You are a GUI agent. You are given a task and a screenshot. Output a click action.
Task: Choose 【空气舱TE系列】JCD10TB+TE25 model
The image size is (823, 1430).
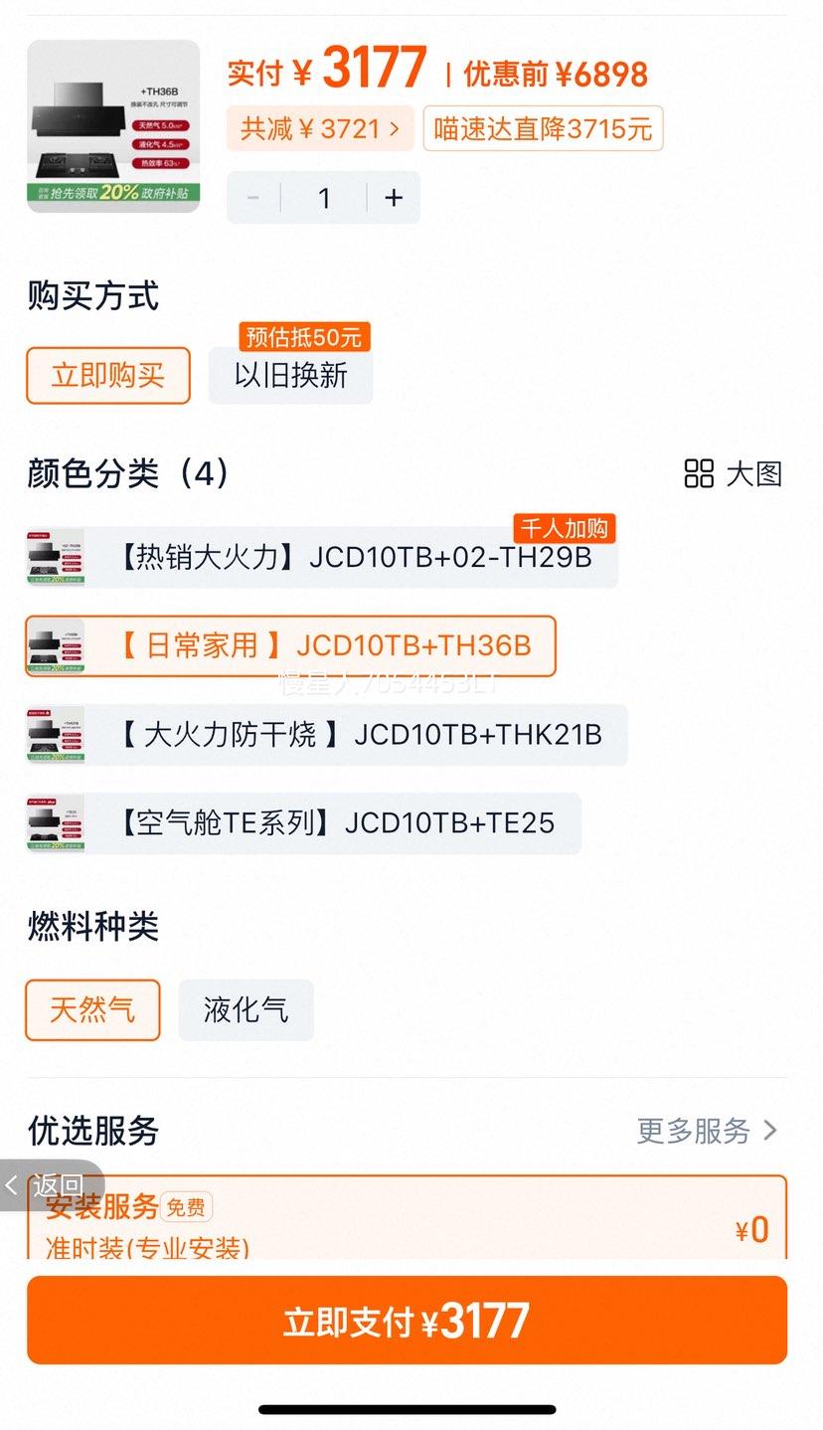tap(303, 823)
